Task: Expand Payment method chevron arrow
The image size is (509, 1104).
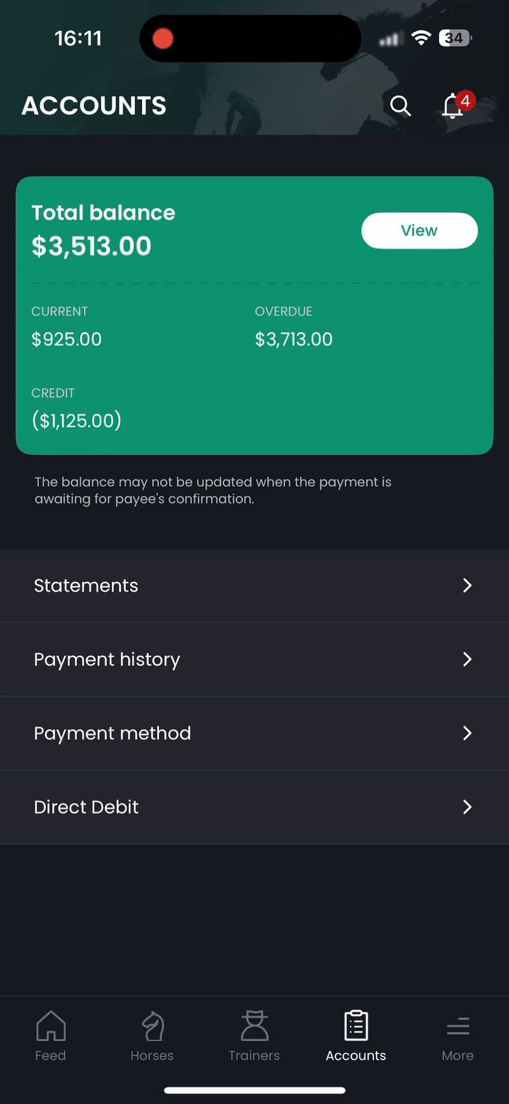Action: 467,733
